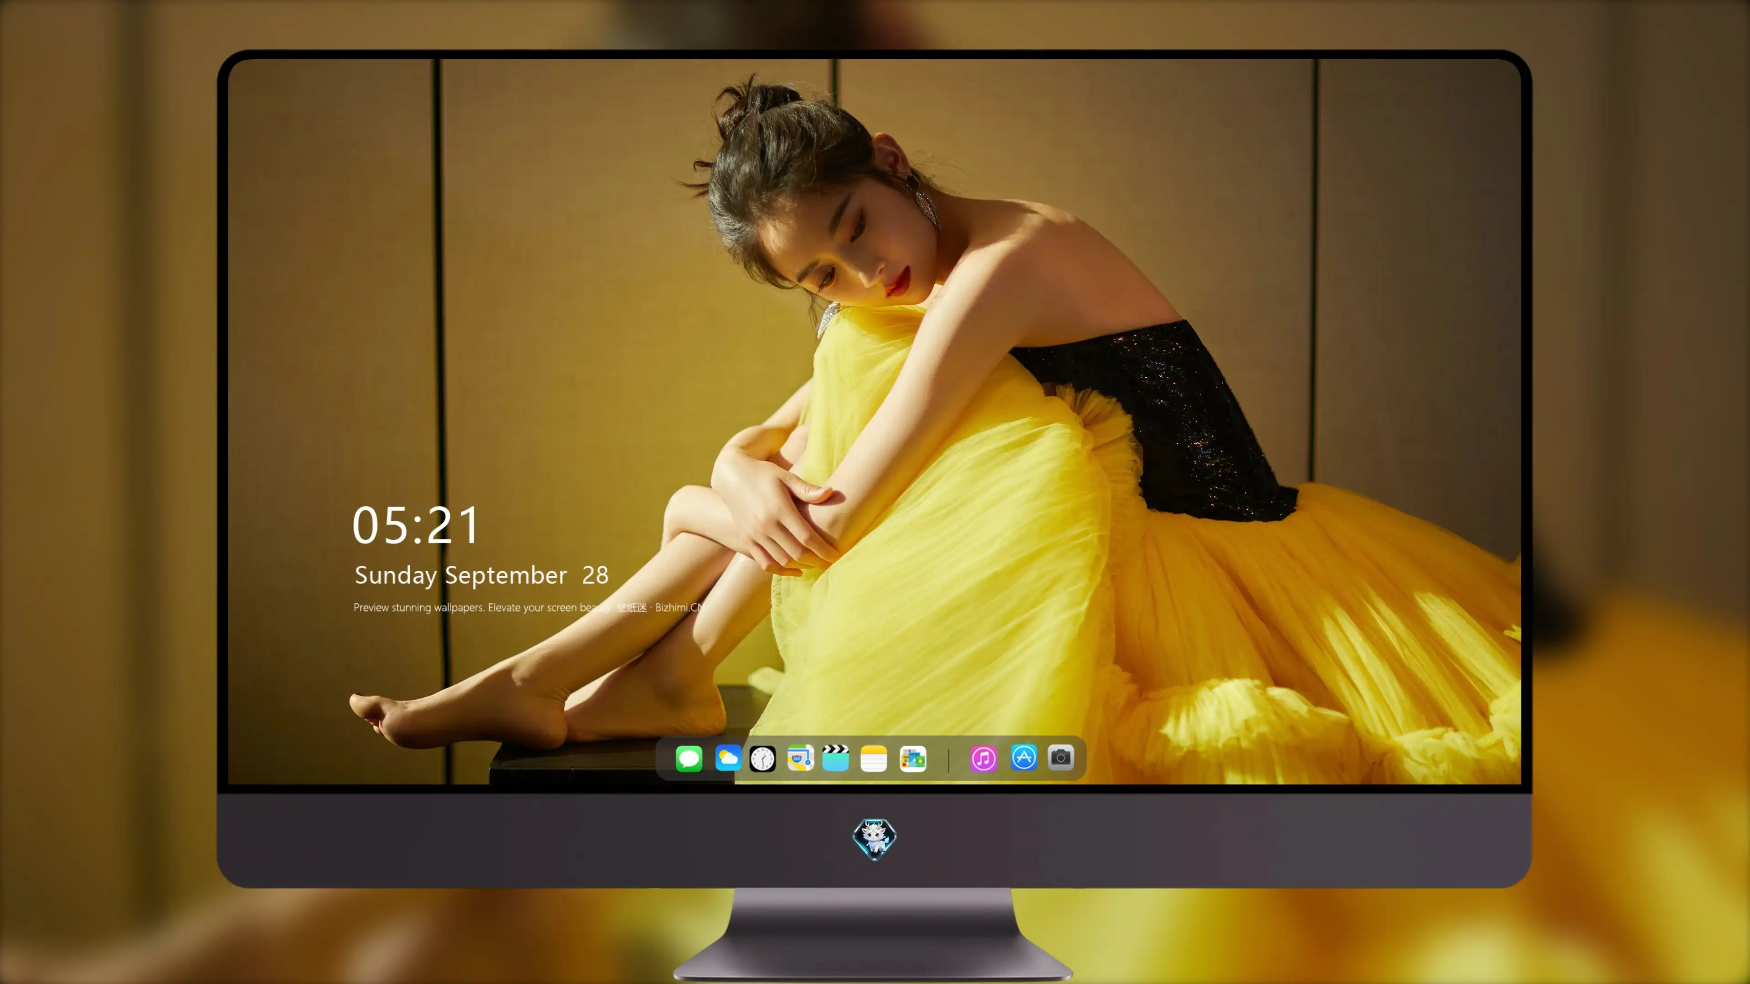Open the App Store icon in dock
The width and height of the screenshot is (1750, 984).
tap(1024, 757)
